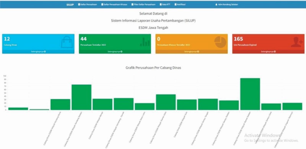Open the Adm Kendeng Selatan user menu

point(226,5)
